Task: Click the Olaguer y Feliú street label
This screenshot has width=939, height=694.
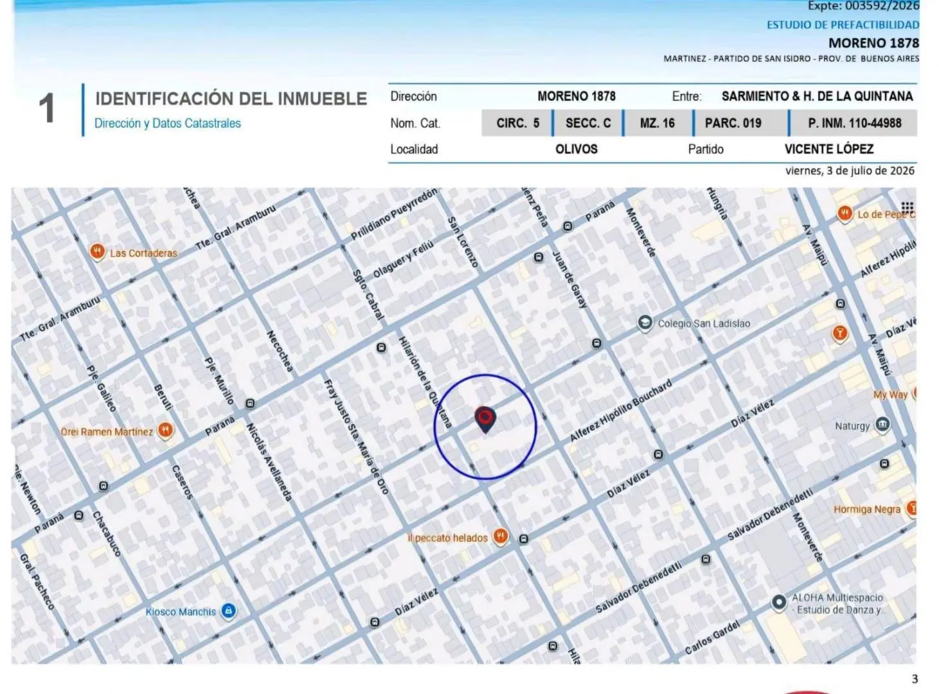Action: point(403,259)
